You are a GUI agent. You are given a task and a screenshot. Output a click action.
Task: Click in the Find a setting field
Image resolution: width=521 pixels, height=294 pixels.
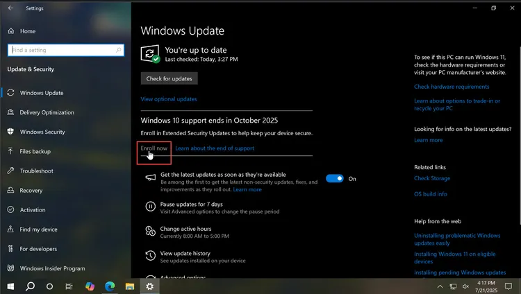tap(66, 50)
